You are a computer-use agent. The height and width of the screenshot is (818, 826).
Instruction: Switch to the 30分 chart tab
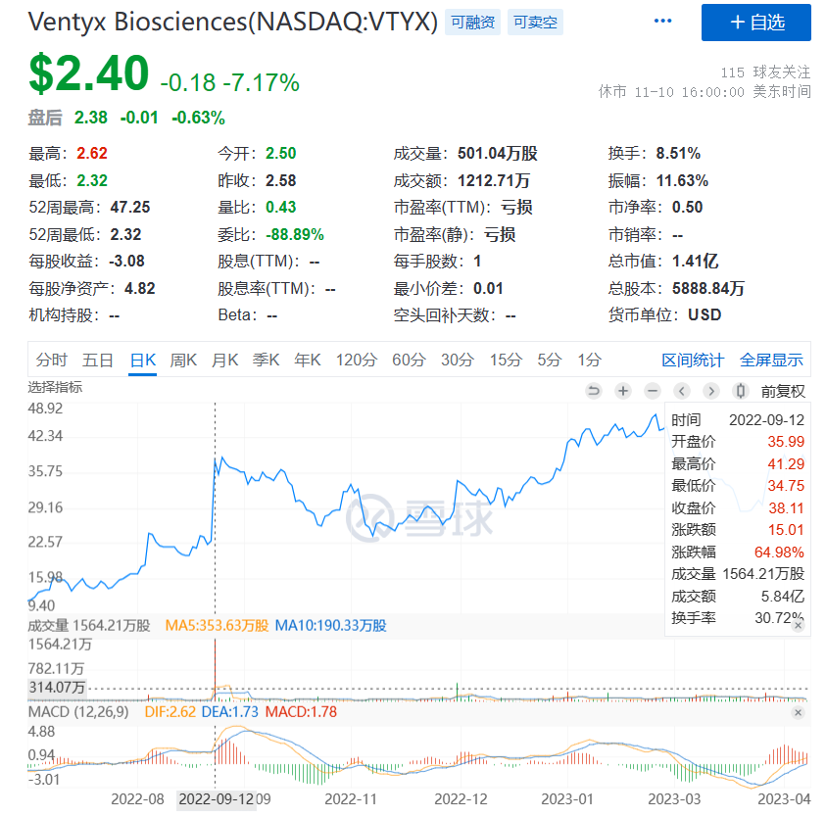tap(458, 360)
